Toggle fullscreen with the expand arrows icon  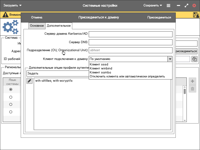[186, 5]
